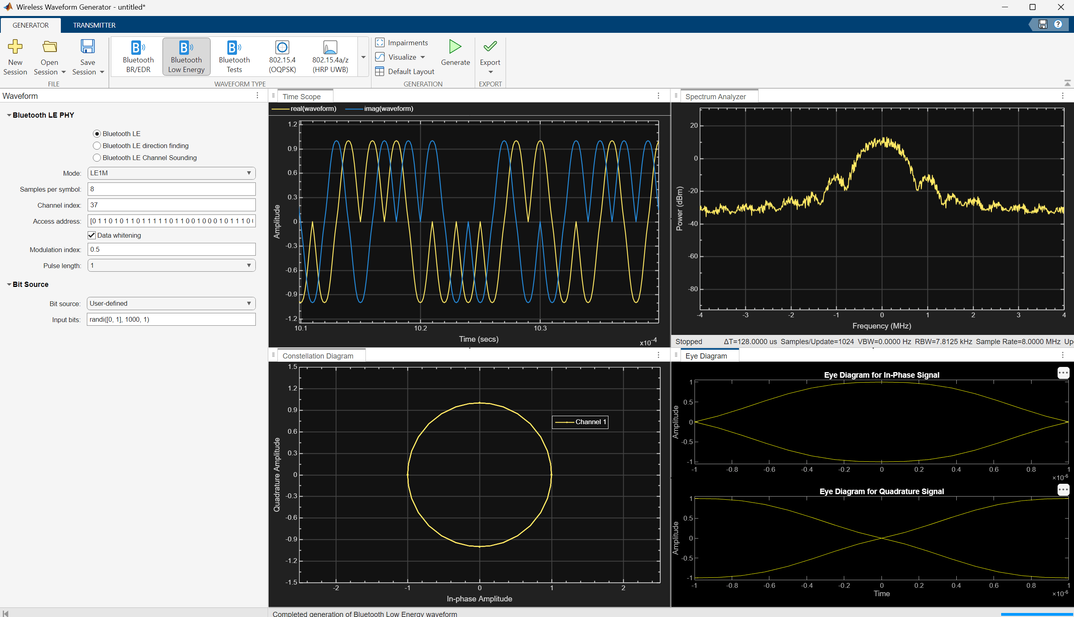This screenshot has height=617, width=1074.
Task: Select the Bluetooth LE radio button
Action: coord(97,134)
